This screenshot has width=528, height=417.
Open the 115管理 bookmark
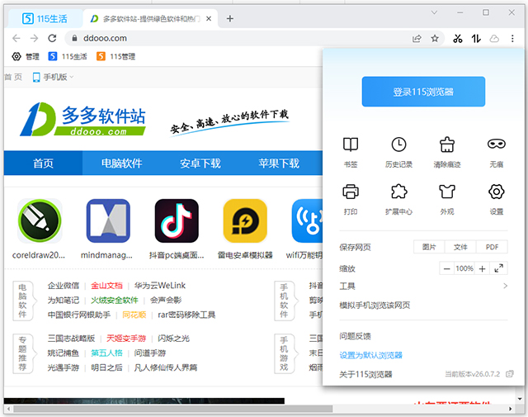[115, 56]
